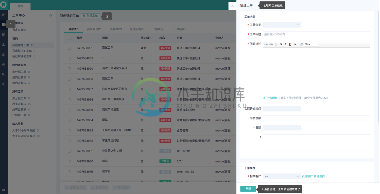Click the 创建工单 button in list header
380x194 pixels.
90,16
